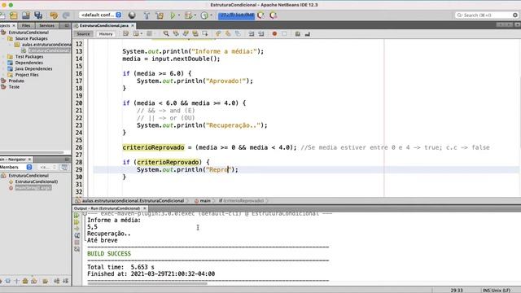Click the Shift Line Left icon
The height and width of the screenshot is (293, 521).
252,33
